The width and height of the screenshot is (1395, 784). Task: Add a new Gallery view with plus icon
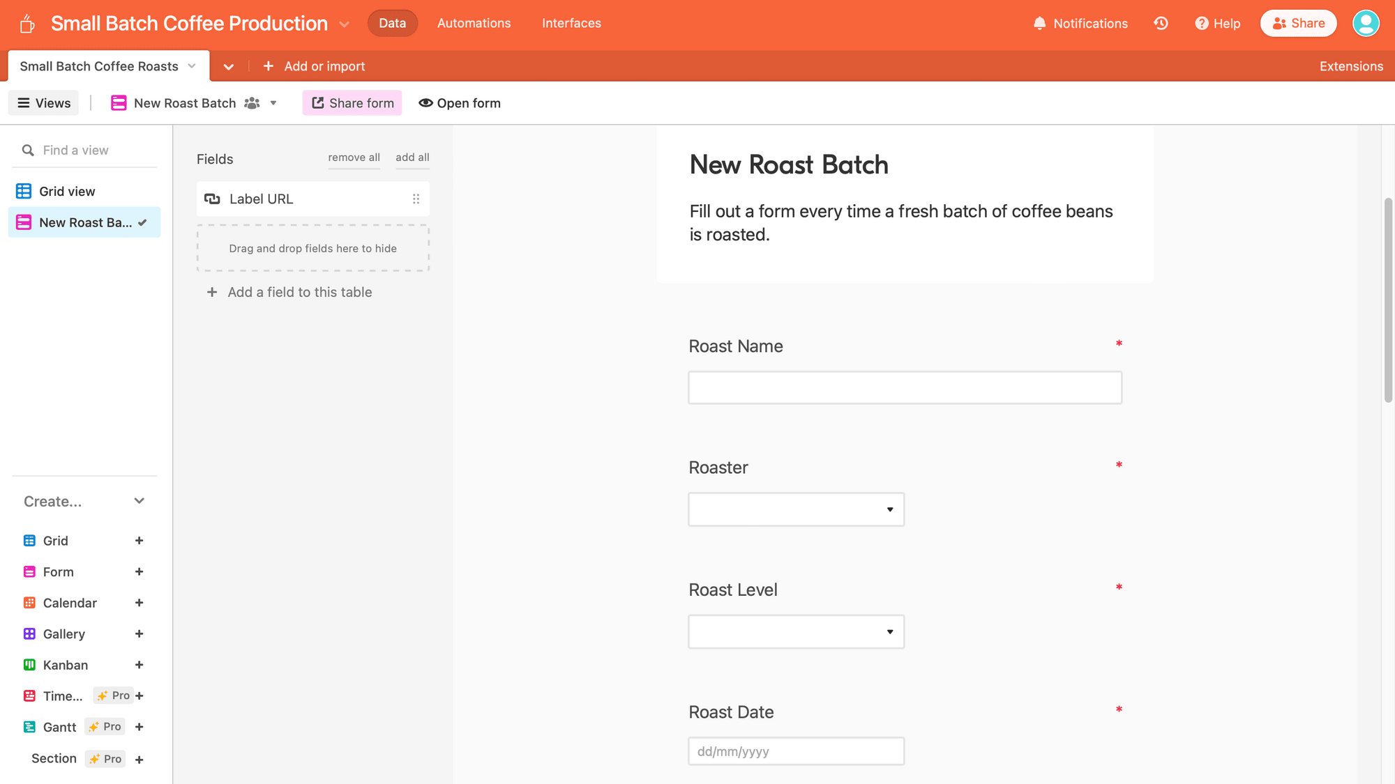pos(139,633)
